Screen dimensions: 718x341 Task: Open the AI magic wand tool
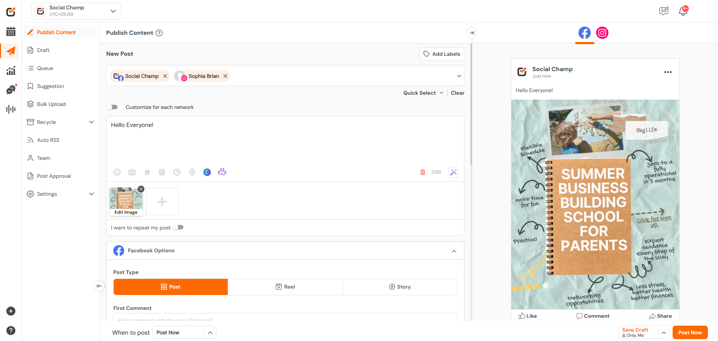pyautogui.click(x=454, y=172)
